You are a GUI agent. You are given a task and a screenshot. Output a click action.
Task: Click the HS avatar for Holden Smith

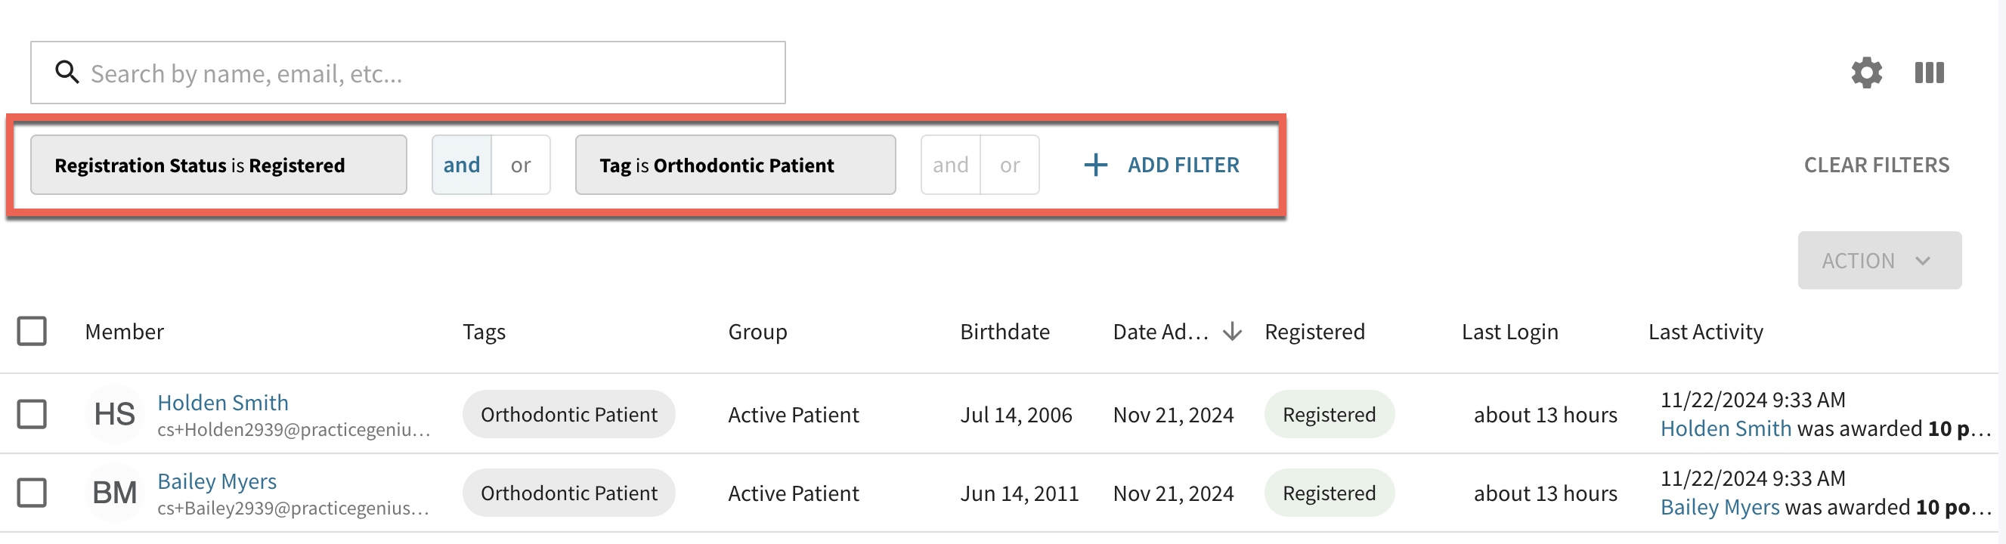pyautogui.click(x=113, y=414)
